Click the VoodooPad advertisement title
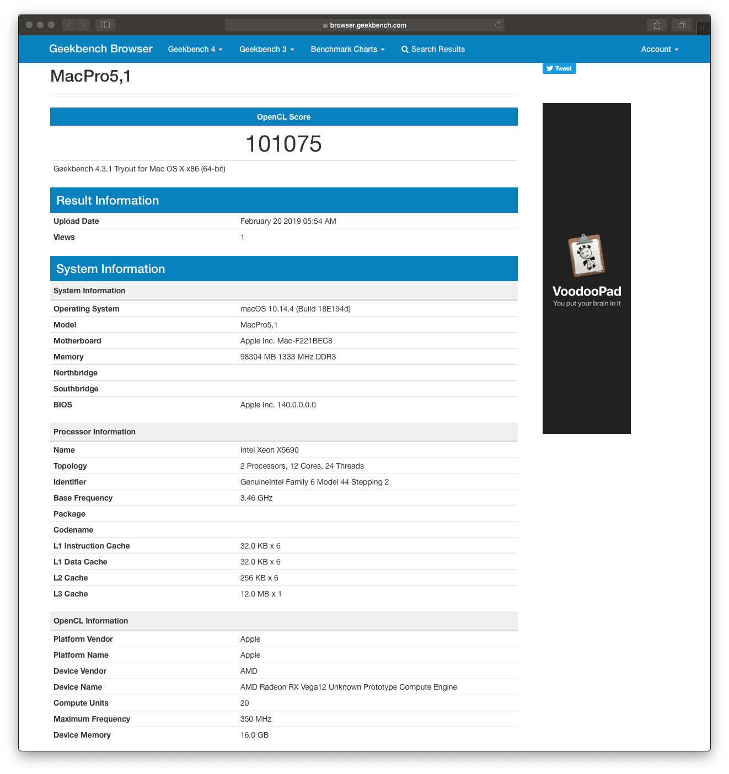 coord(587,291)
